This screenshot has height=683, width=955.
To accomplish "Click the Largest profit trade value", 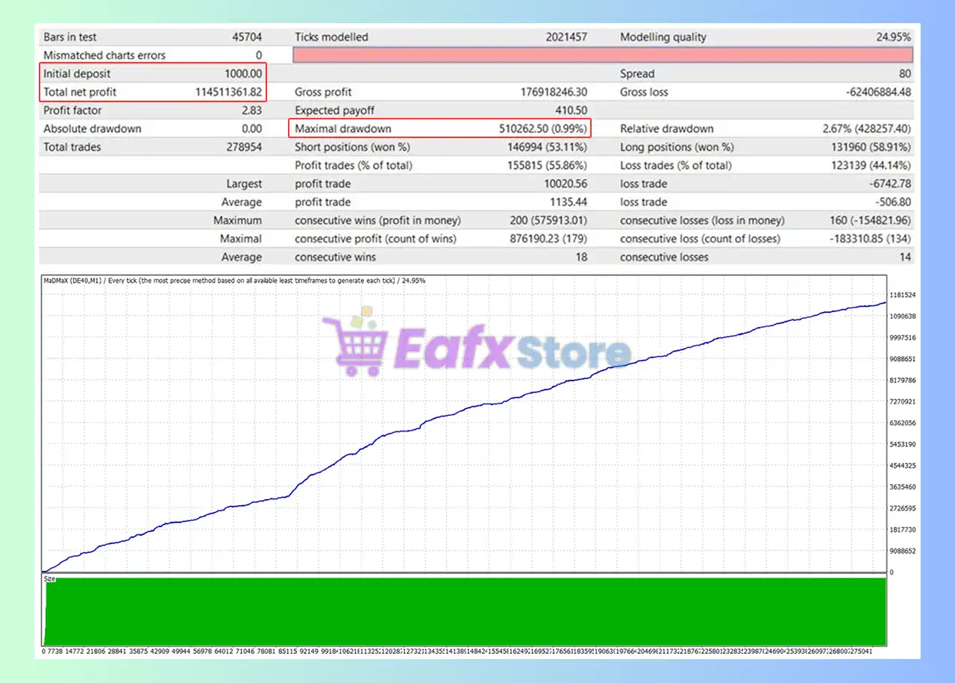I will pyautogui.click(x=566, y=184).
